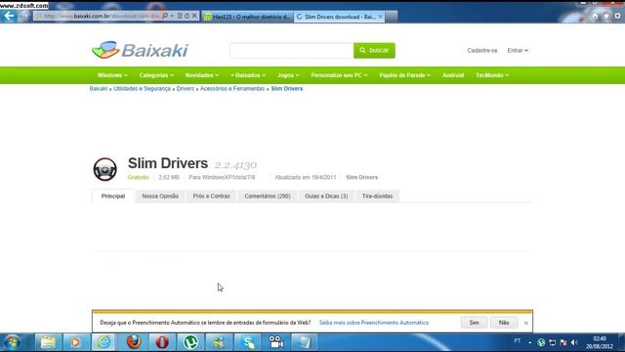This screenshot has height=352, width=625.
Task: Expand the Jogos menu
Action: click(288, 75)
